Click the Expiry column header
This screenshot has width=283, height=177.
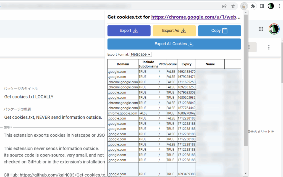(x=186, y=64)
